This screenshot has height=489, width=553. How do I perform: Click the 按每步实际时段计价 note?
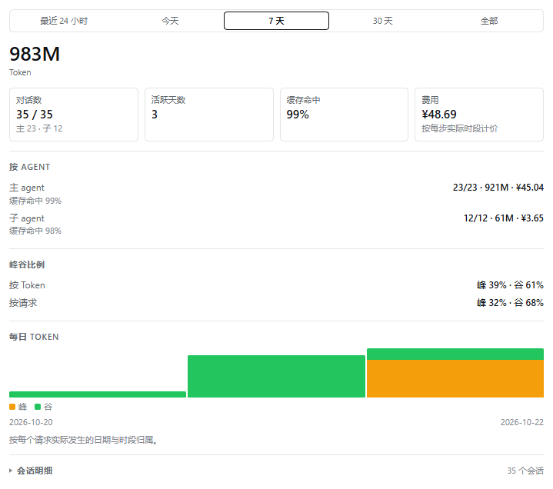459,128
